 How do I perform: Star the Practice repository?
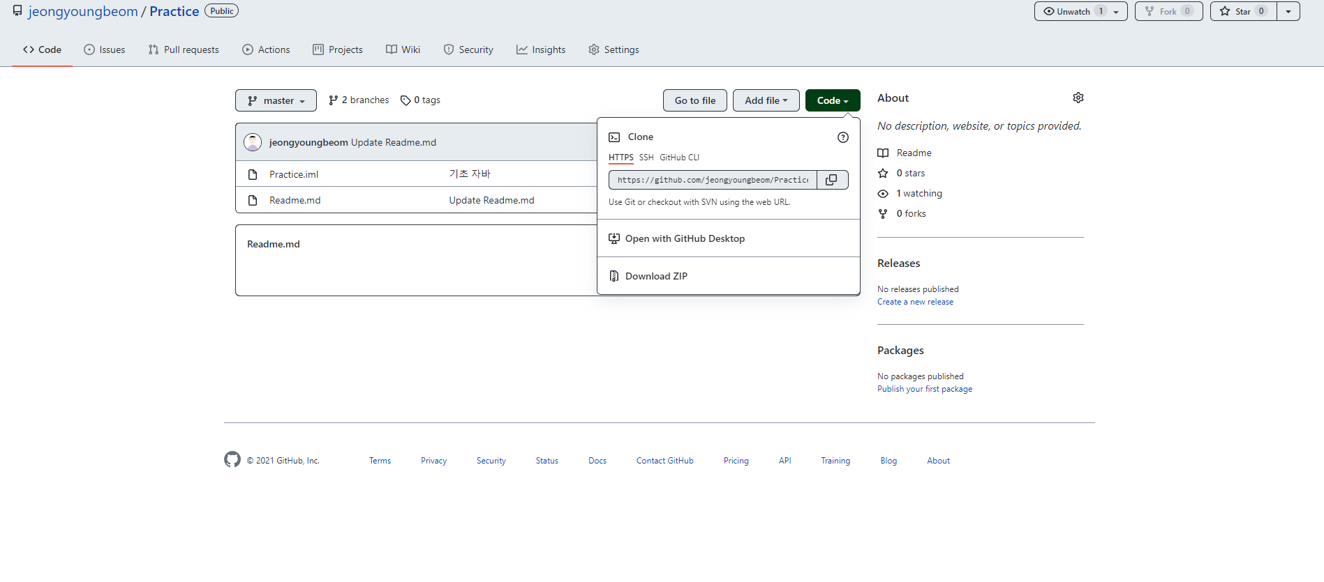(1243, 11)
